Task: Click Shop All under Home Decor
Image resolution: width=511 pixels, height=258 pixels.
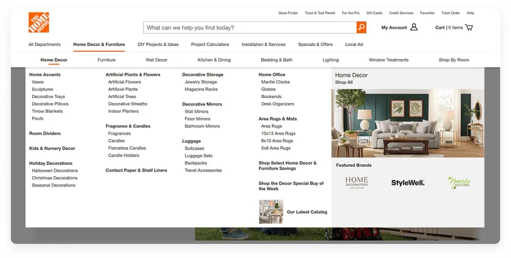Action: (344, 82)
